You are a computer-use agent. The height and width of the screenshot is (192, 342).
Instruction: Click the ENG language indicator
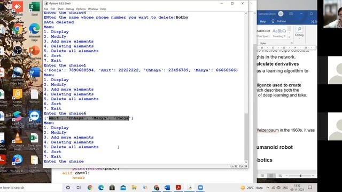[285, 187]
